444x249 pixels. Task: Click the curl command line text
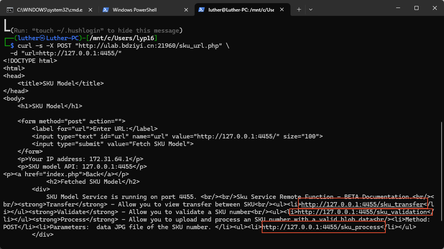pyautogui.click(x=123, y=46)
